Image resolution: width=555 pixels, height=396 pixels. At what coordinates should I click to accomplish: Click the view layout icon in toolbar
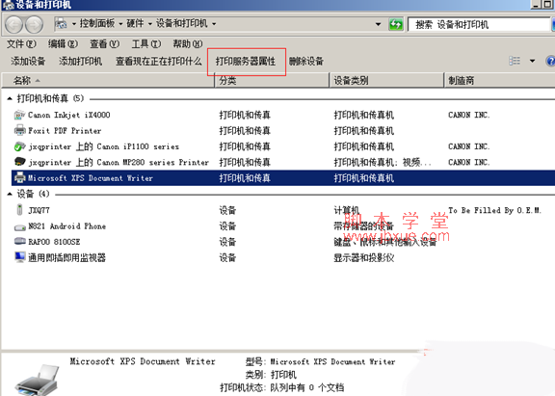(x=515, y=61)
